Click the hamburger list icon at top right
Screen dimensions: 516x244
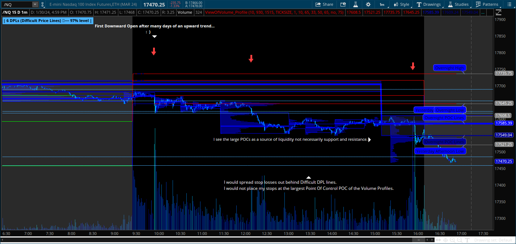509,4
